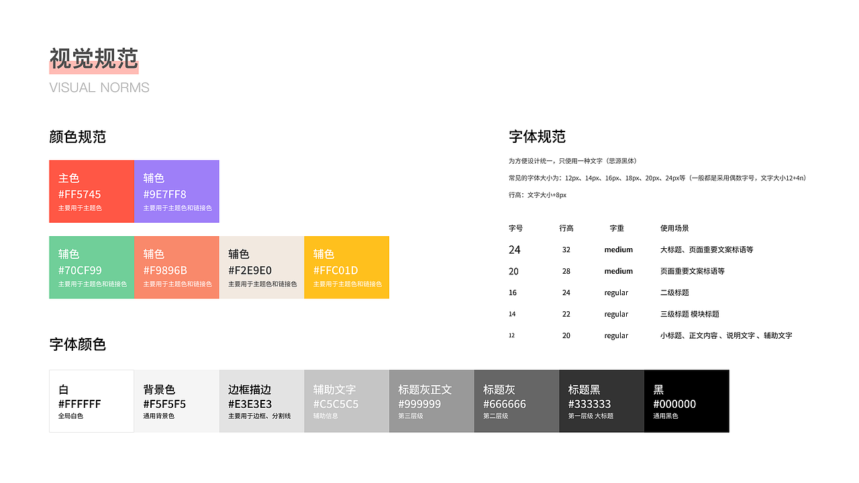Image resolution: width=859 pixels, height=483 pixels.
Task: Select the 主色 #FF5745 red swatch
Action: click(91, 191)
